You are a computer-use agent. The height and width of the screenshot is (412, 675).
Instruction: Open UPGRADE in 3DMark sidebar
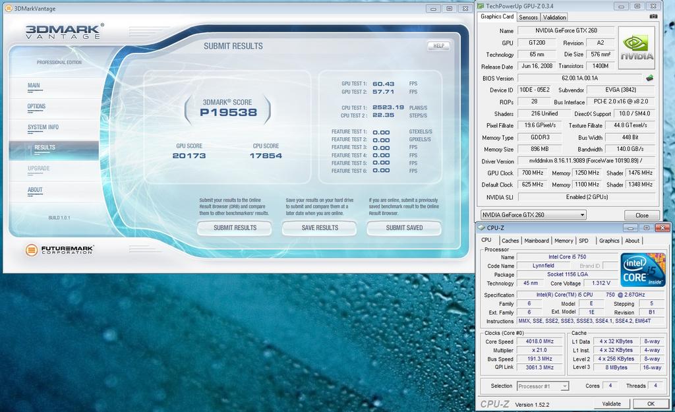[x=39, y=168]
